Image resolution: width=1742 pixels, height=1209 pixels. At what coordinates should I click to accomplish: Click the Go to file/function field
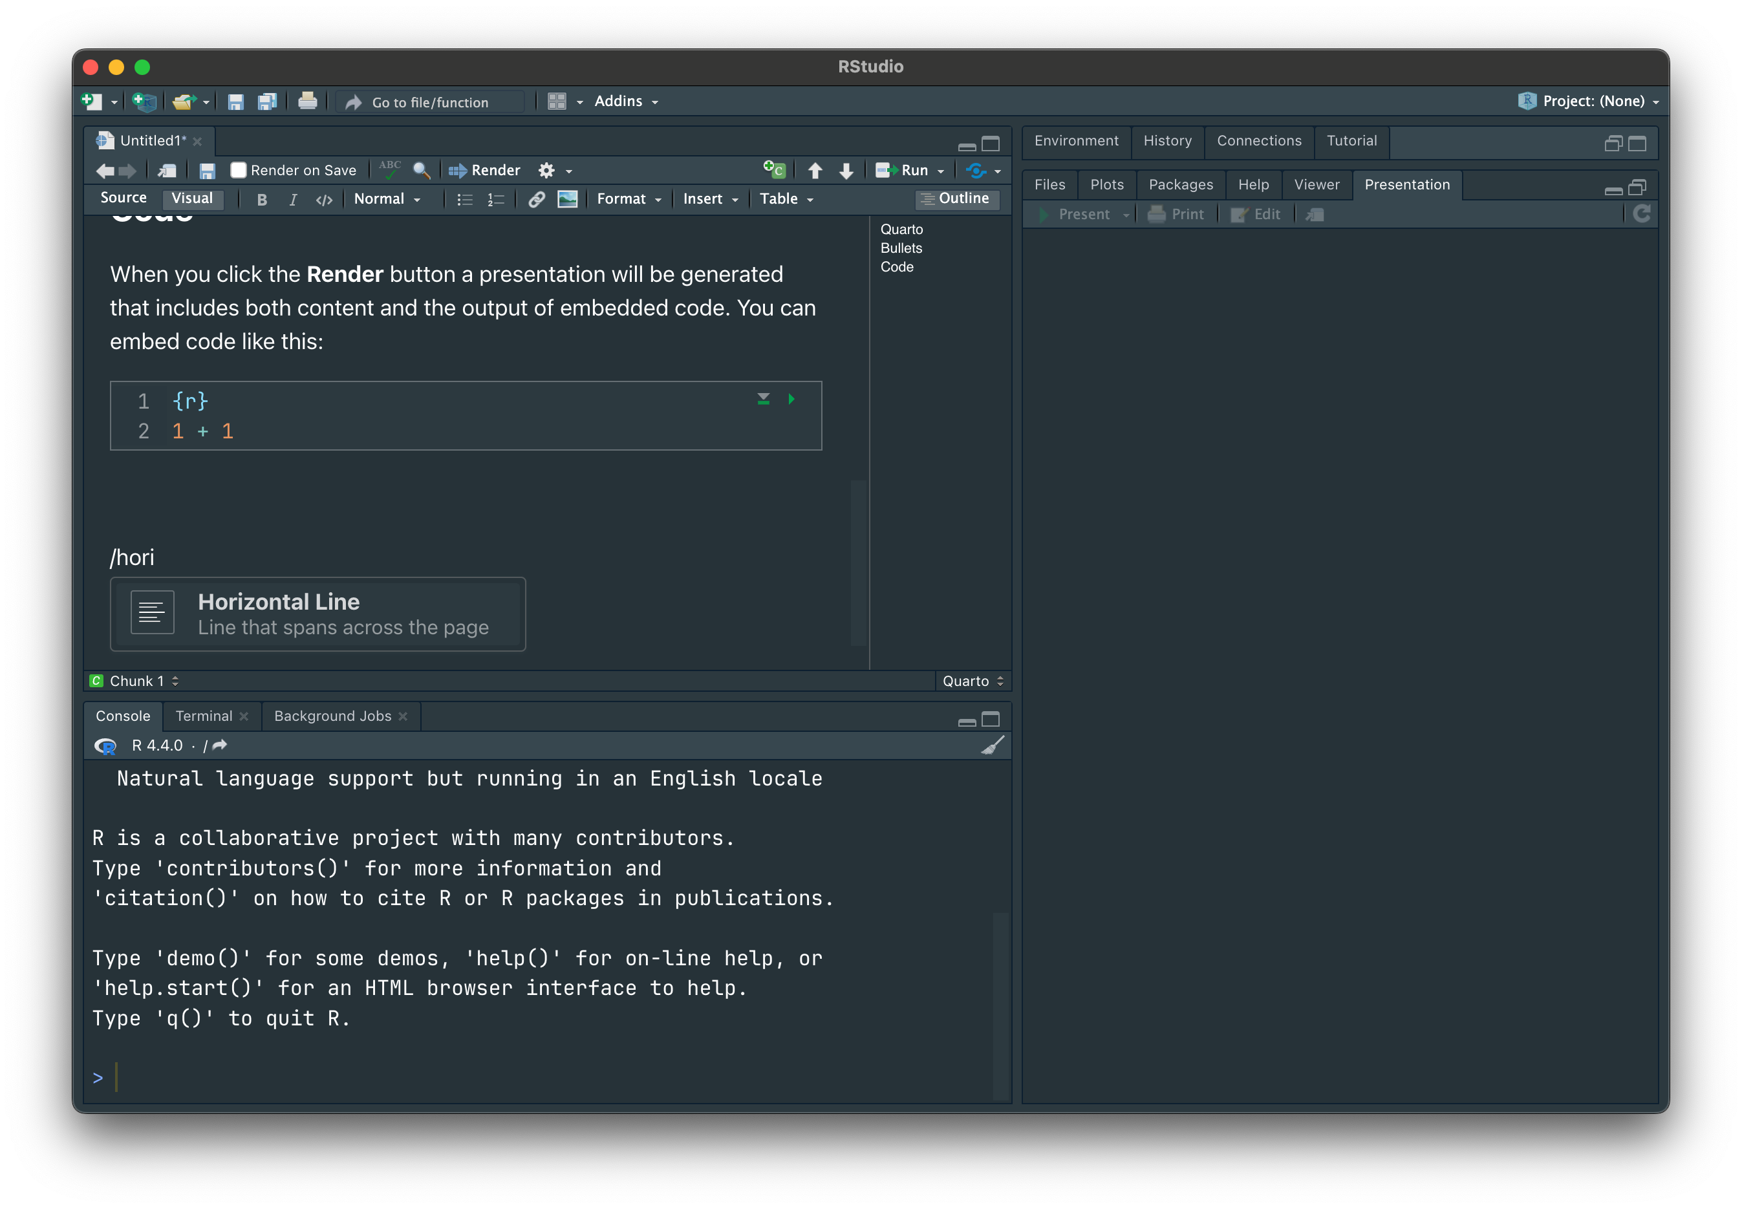pyautogui.click(x=429, y=102)
